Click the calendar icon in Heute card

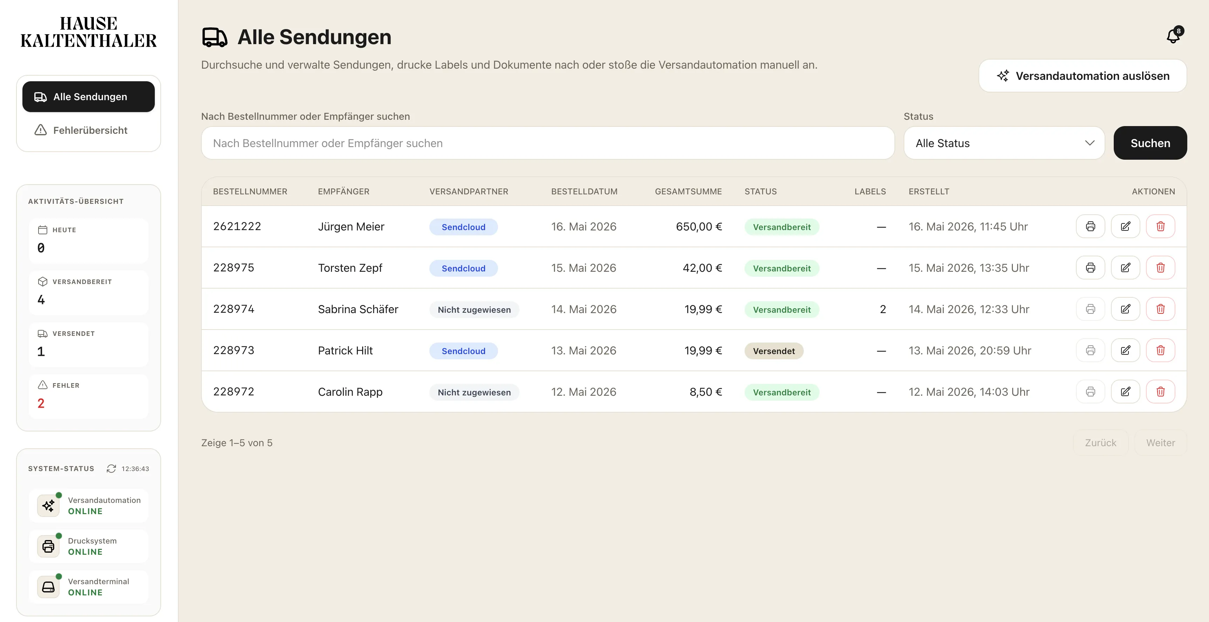point(43,230)
